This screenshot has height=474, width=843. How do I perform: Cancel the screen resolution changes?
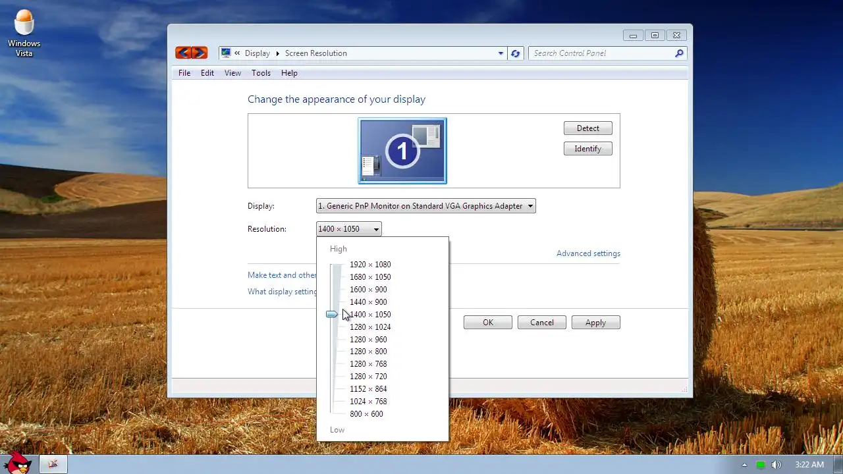click(x=542, y=323)
